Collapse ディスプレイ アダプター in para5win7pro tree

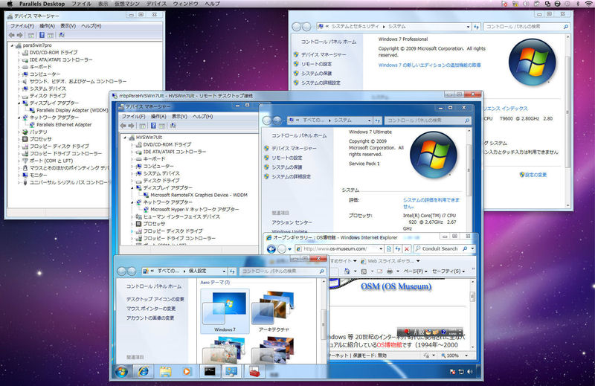click(x=19, y=103)
